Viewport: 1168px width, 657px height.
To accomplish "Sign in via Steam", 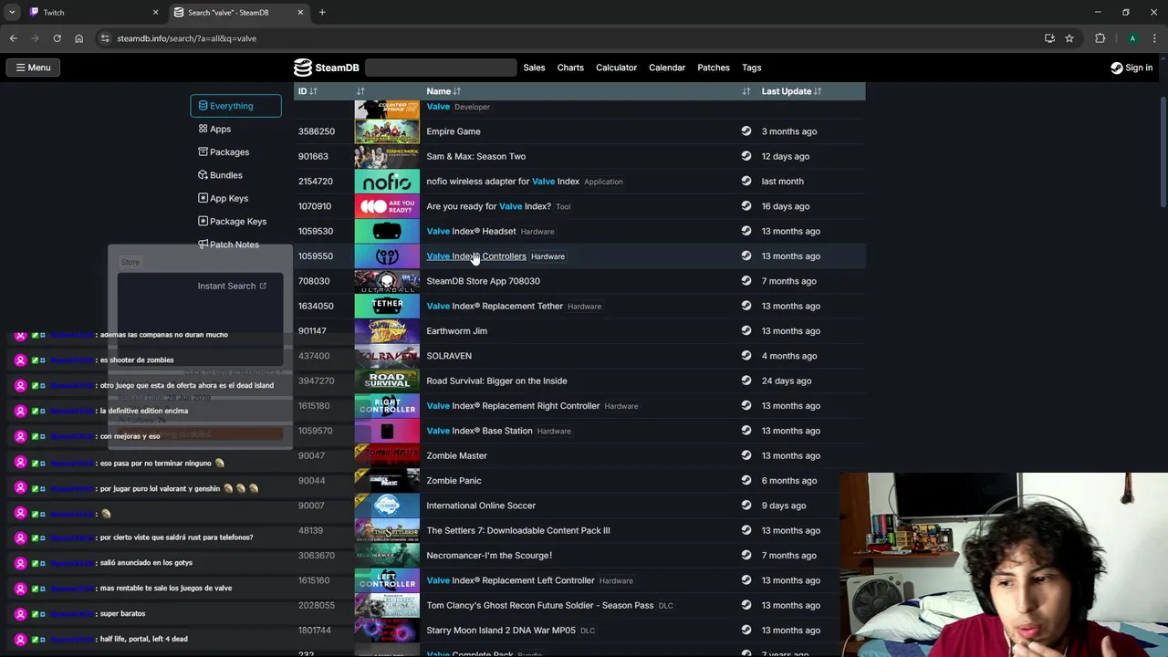I will point(1131,68).
